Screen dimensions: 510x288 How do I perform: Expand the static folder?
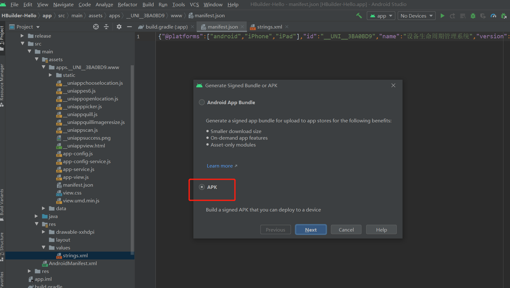[50, 75]
